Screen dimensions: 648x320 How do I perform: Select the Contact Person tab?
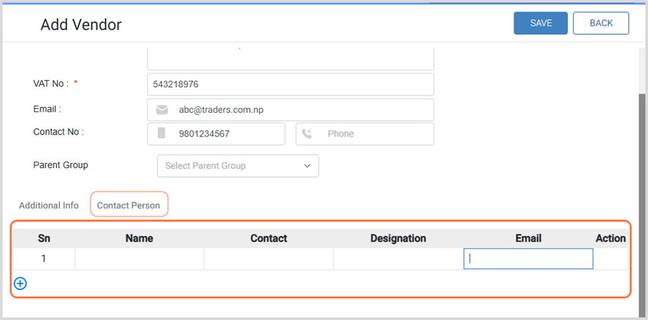pyautogui.click(x=129, y=205)
